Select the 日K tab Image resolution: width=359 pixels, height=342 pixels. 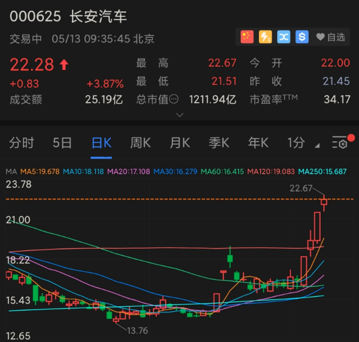point(101,143)
